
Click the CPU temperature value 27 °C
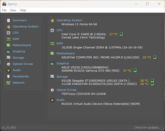pyautogui.click(x=113, y=34)
